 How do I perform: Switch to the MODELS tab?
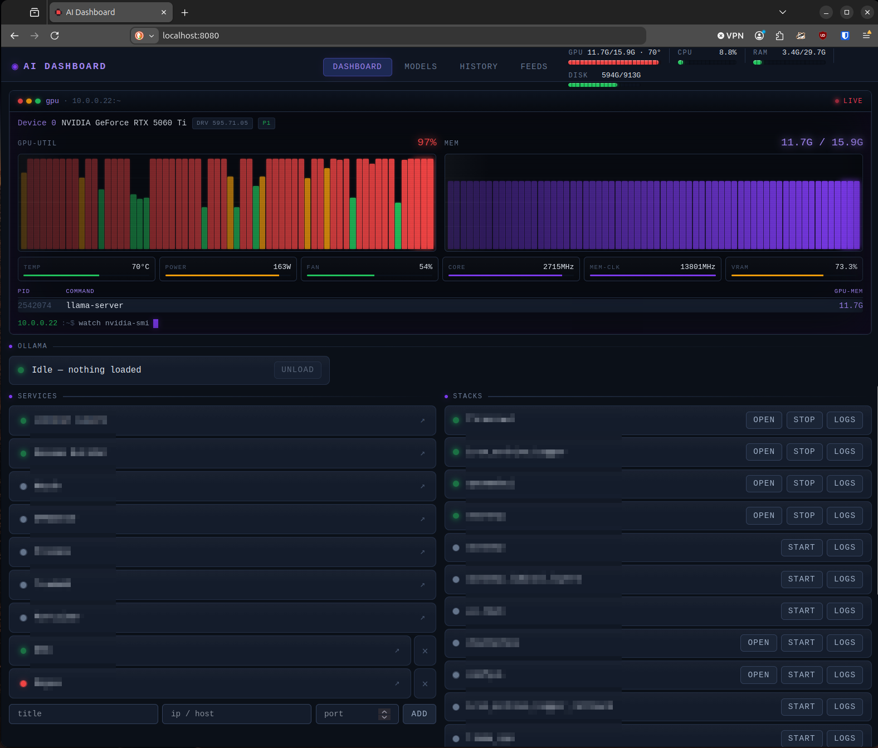pyautogui.click(x=421, y=67)
